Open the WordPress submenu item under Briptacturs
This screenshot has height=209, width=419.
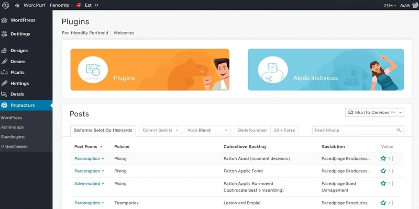11,118
